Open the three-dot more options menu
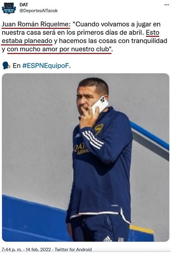171x260 pixels. 166,5
